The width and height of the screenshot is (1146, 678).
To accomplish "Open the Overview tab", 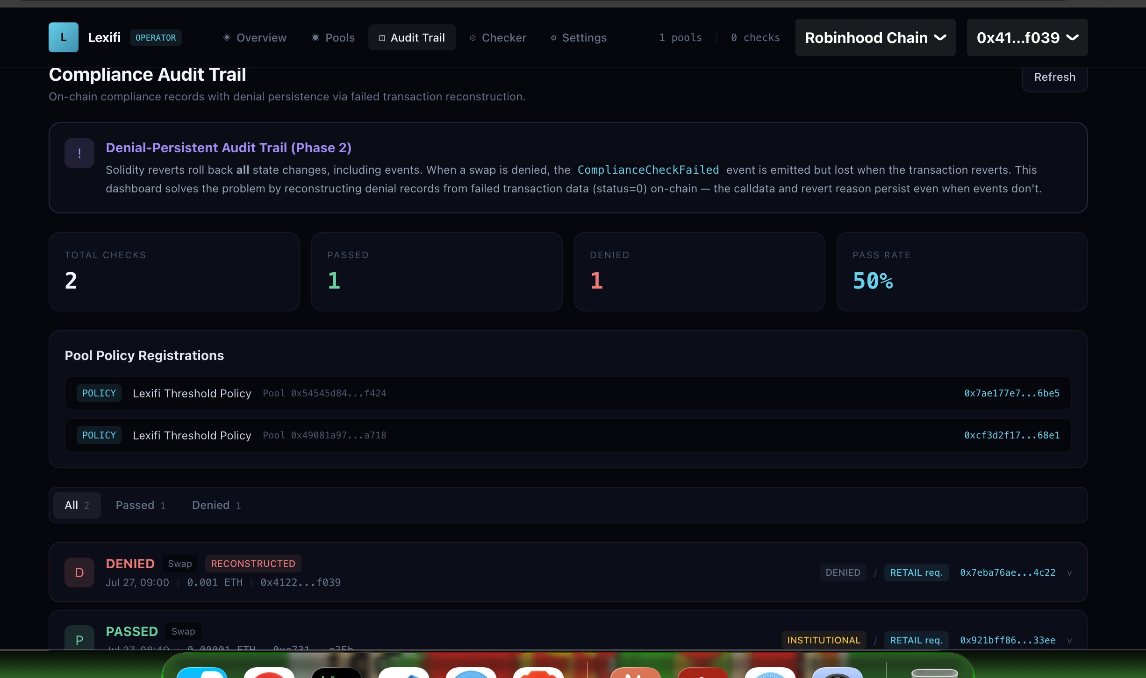I will (255, 37).
